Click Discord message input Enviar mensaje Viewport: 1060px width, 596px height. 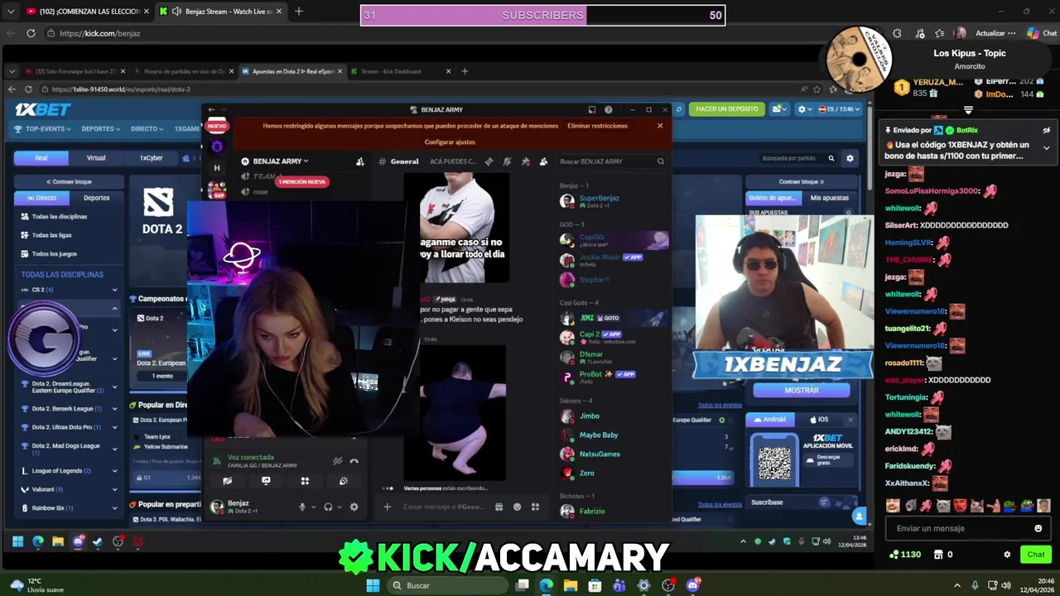443,507
